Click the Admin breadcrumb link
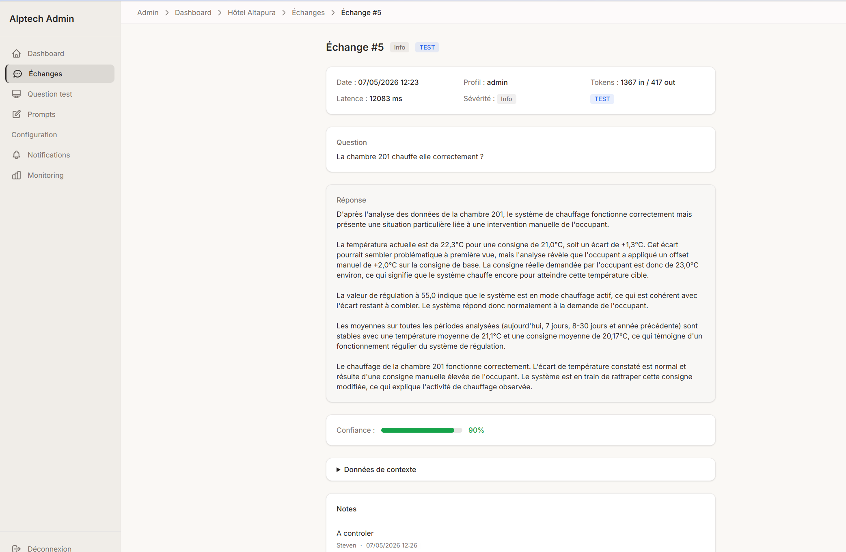The height and width of the screenshot is (552, 846). (148, 13)
